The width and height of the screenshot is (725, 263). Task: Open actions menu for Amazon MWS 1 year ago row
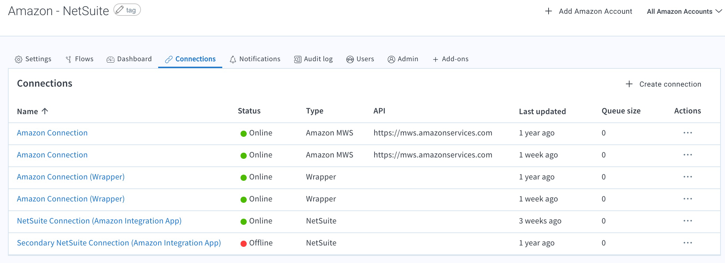(688, 133)
